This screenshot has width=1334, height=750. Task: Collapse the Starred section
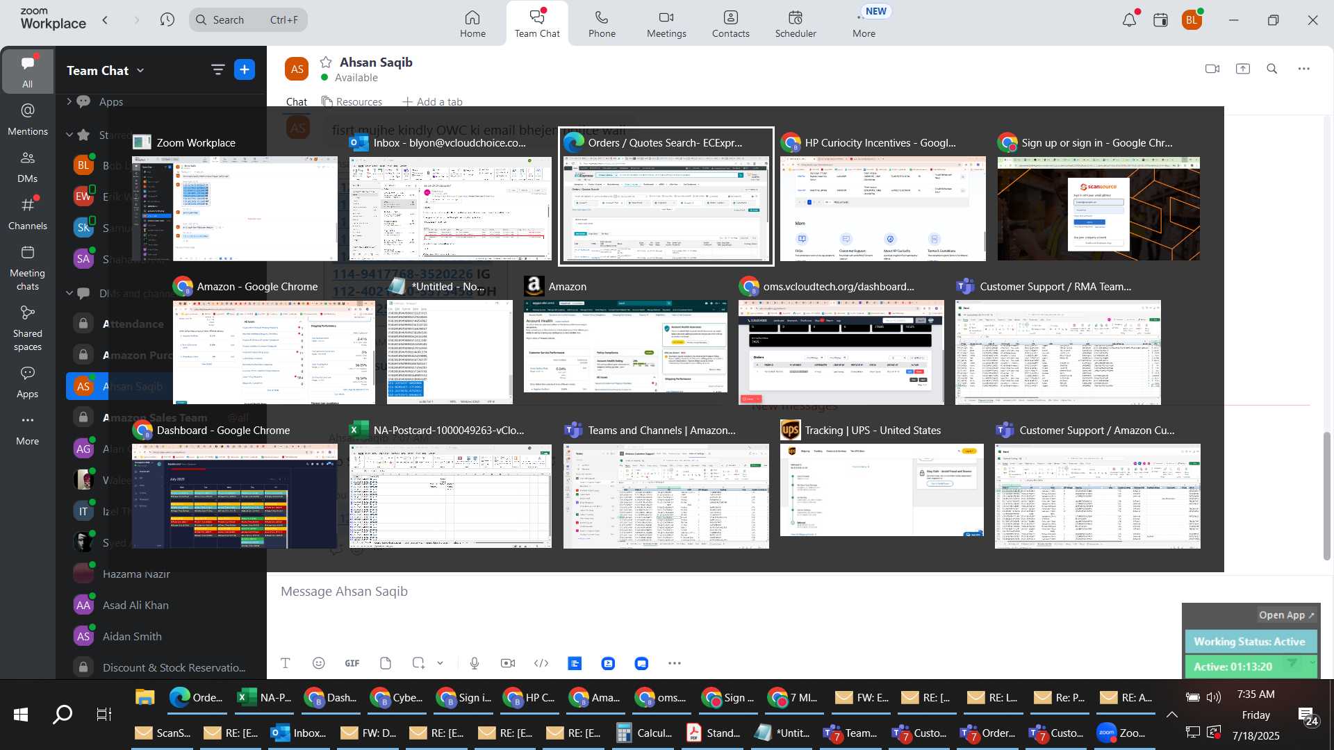tap(69, 135)
